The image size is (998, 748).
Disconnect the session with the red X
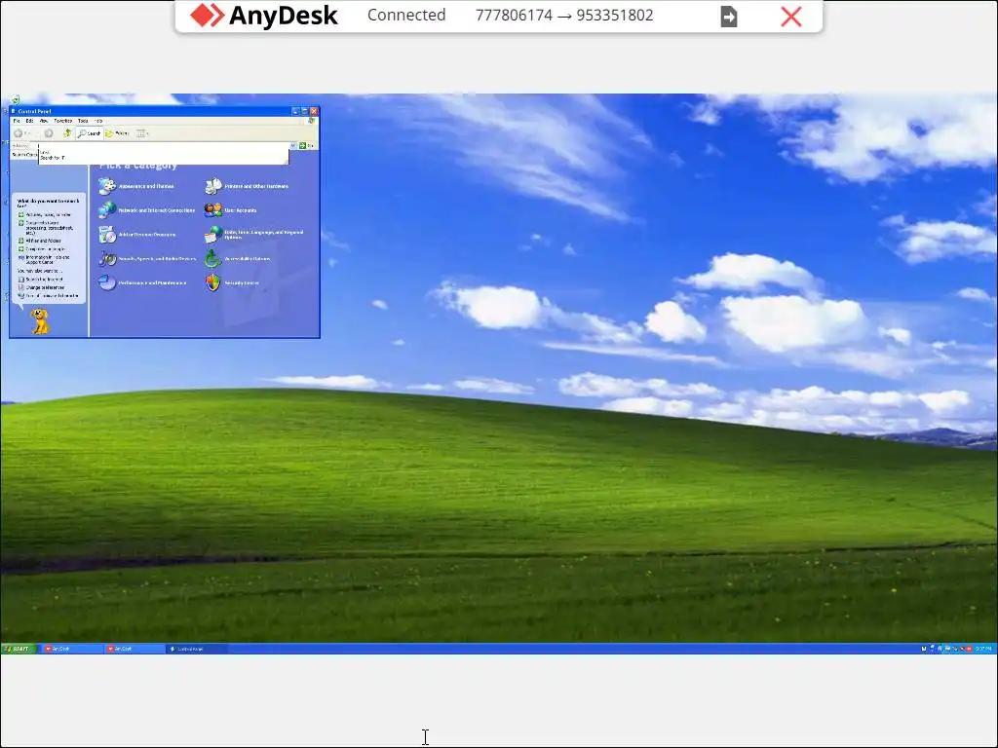(x=791, y=17)
